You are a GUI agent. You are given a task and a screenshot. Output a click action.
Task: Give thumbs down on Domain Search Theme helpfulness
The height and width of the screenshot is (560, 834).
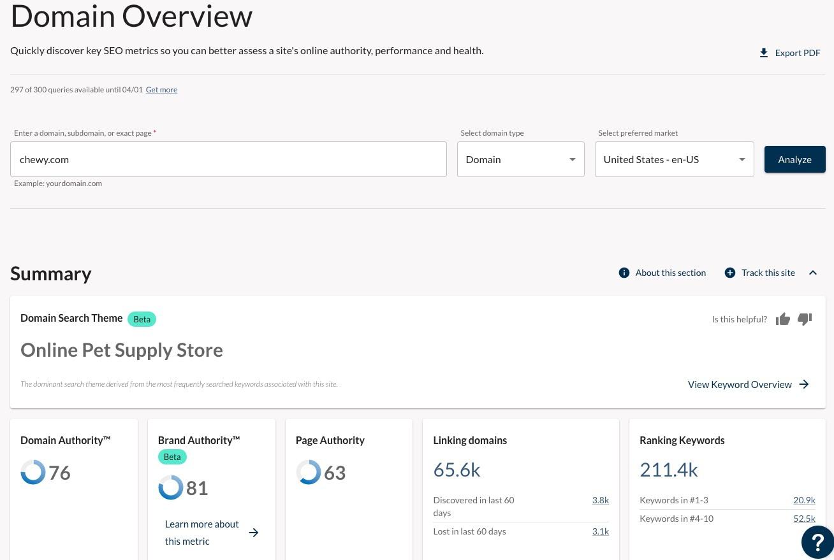[805, 319]
